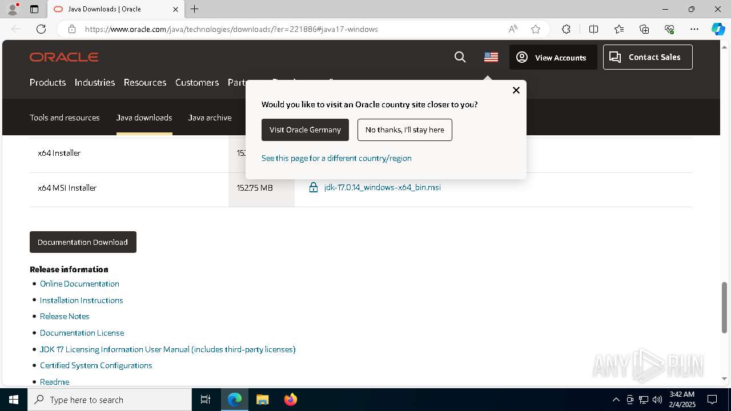731x411 pixels.
Task: Open Windows Start menu
Action: [14, 400]
